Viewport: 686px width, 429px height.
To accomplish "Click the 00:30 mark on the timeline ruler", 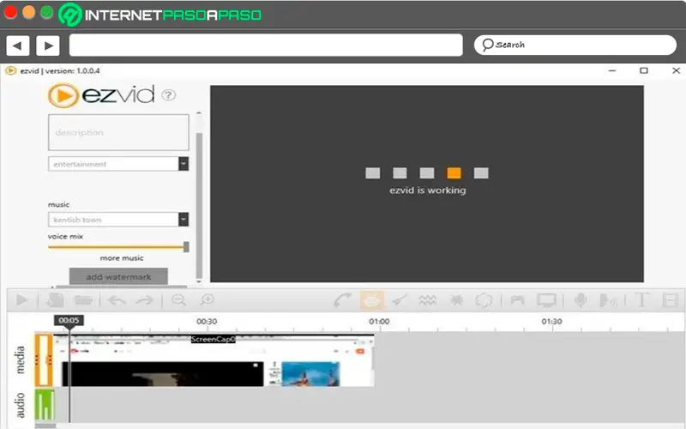I will (x=207, y=321).
